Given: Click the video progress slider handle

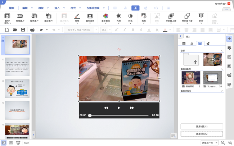Looking at the screenshot, I should coord(90,115).
